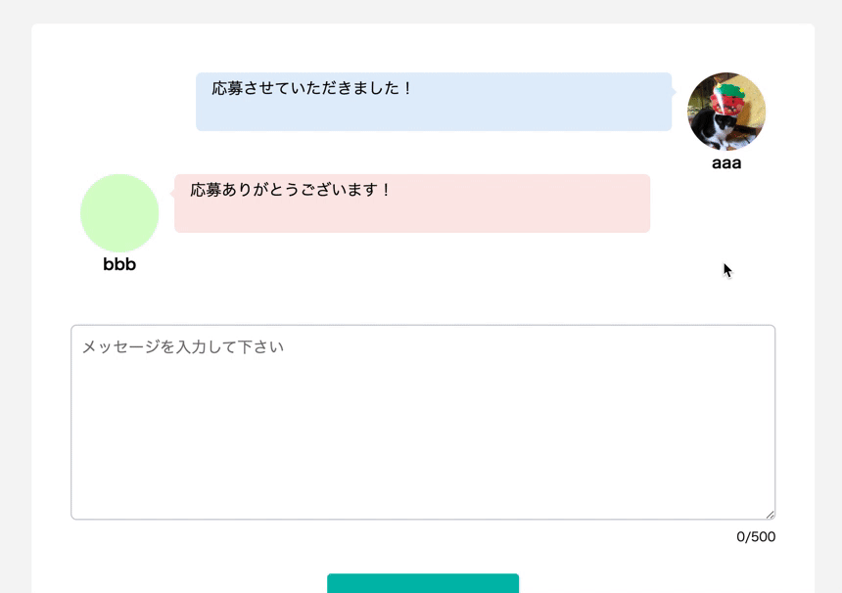This screenshot has width=842, height=593.
Task: Select the username label aaa
Action: point(726,163)
